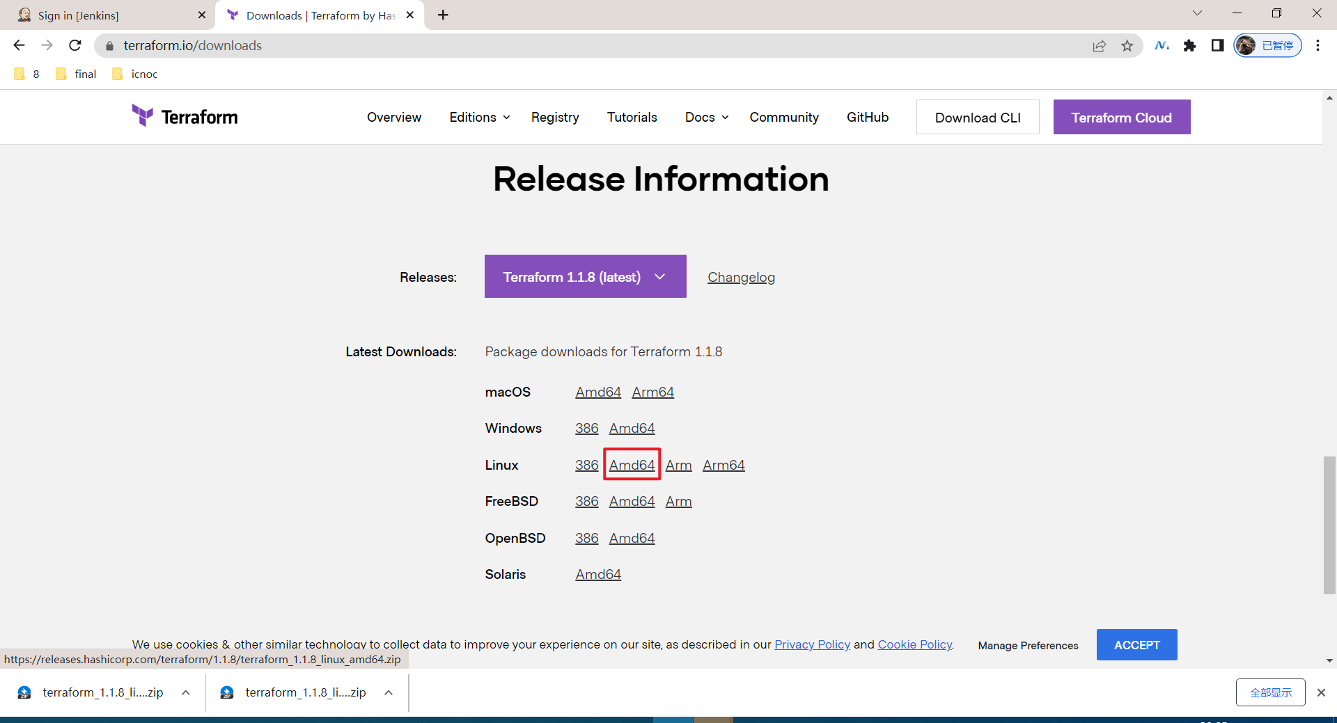Viewport: 1337px width, 723px height.
Task: Expand options for second terraform zip download
Action: pyautogui.click(x=389, y=692)
